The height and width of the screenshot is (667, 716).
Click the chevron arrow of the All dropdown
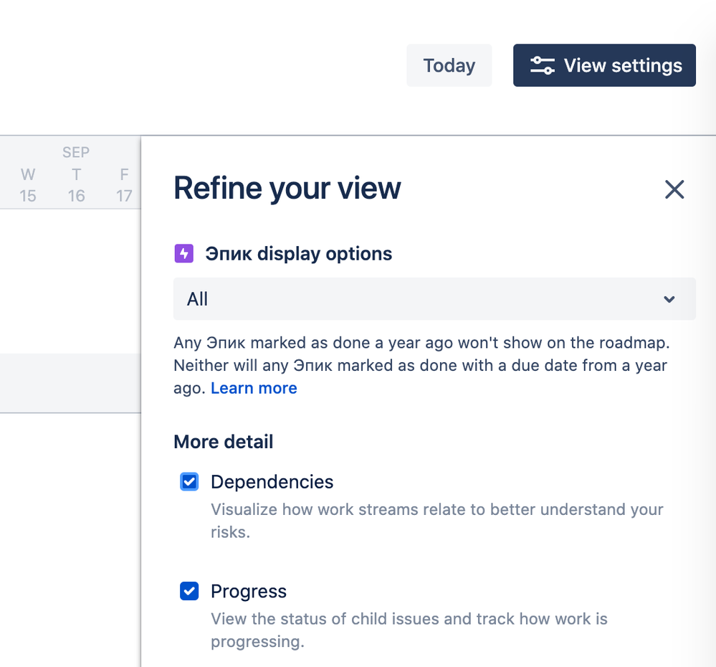(x=669, y=299)
